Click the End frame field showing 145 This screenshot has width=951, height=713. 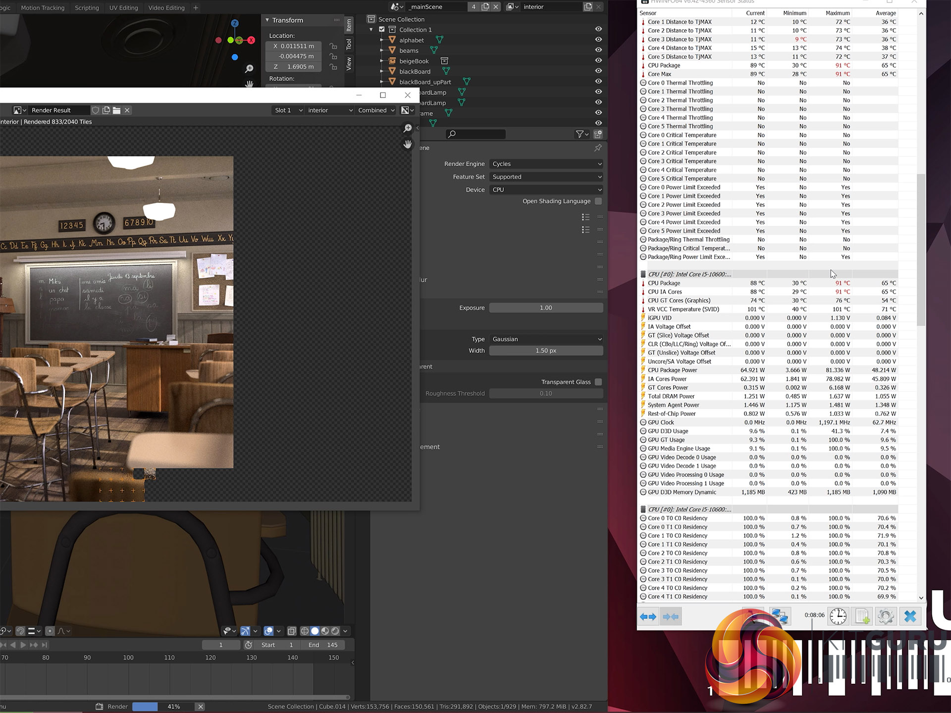(323, 645)
